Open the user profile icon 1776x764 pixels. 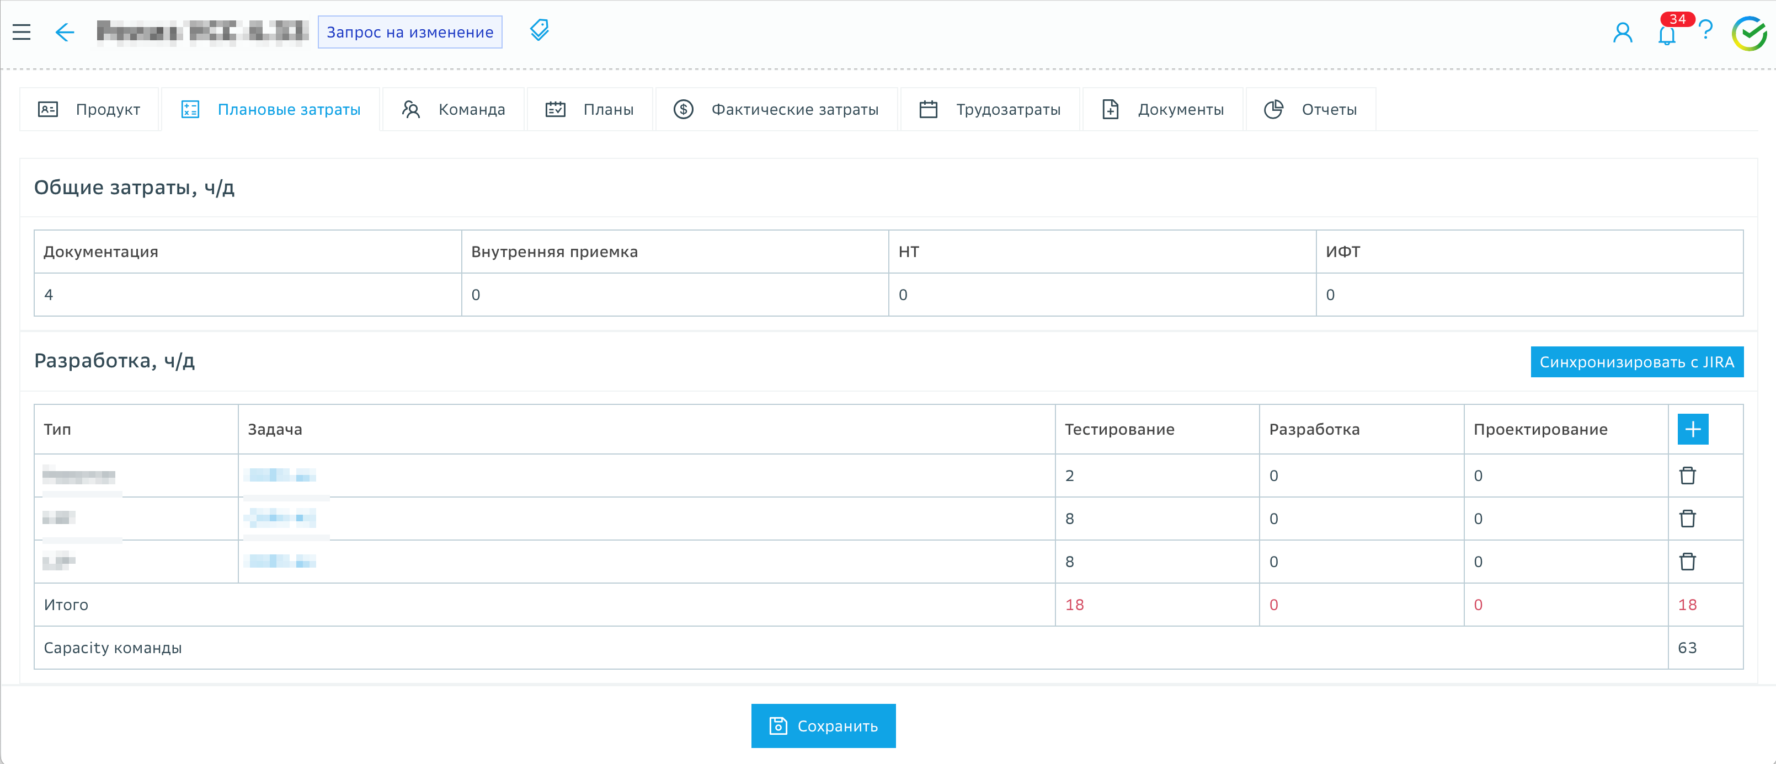click(1622, 33)
